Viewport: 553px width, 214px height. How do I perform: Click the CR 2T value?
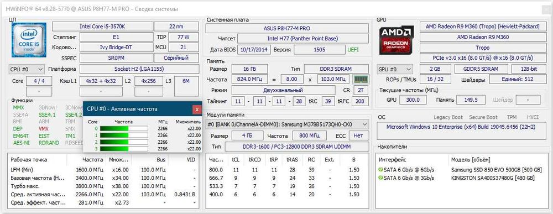pyautogui.click(x=361, y=91)
